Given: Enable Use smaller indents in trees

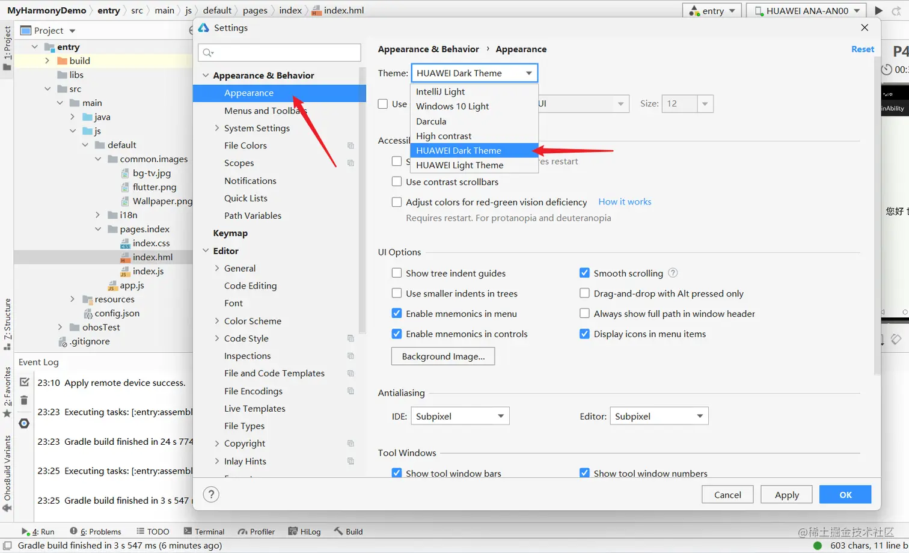Looking at the screenshot, I should point(396,293).
